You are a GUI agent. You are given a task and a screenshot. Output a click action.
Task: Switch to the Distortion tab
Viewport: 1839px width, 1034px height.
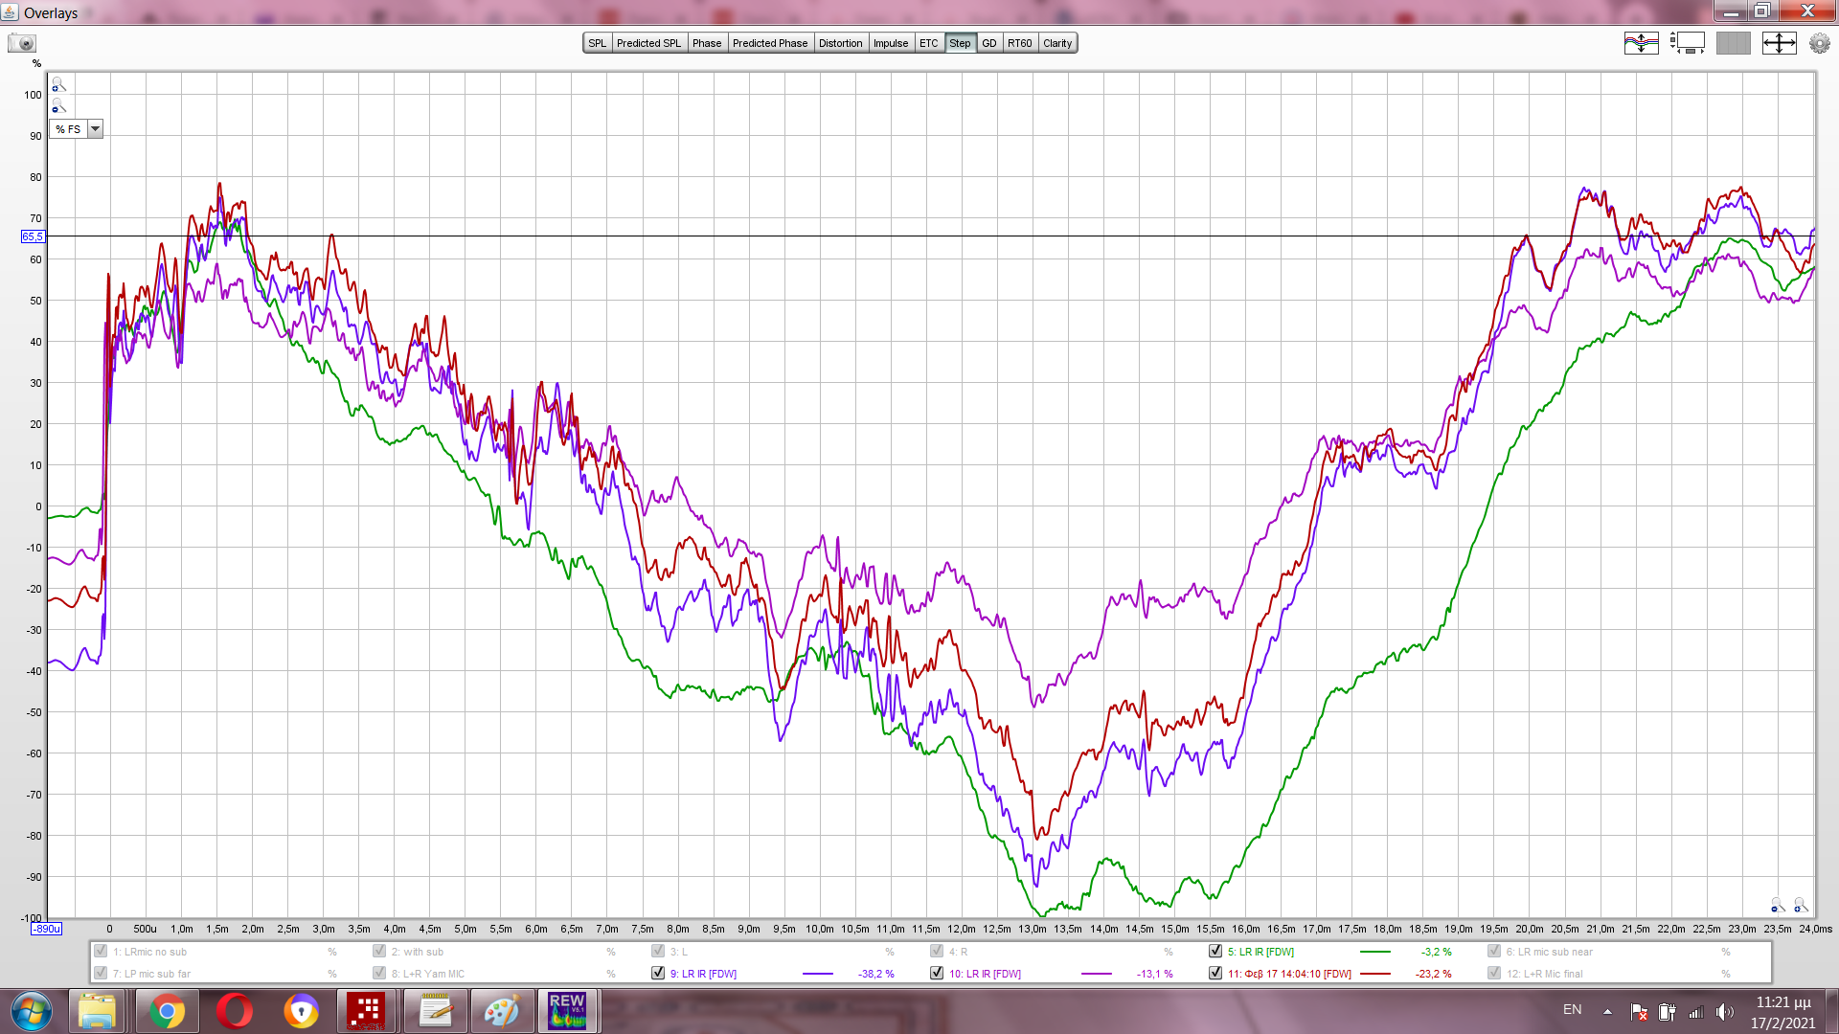841,43
